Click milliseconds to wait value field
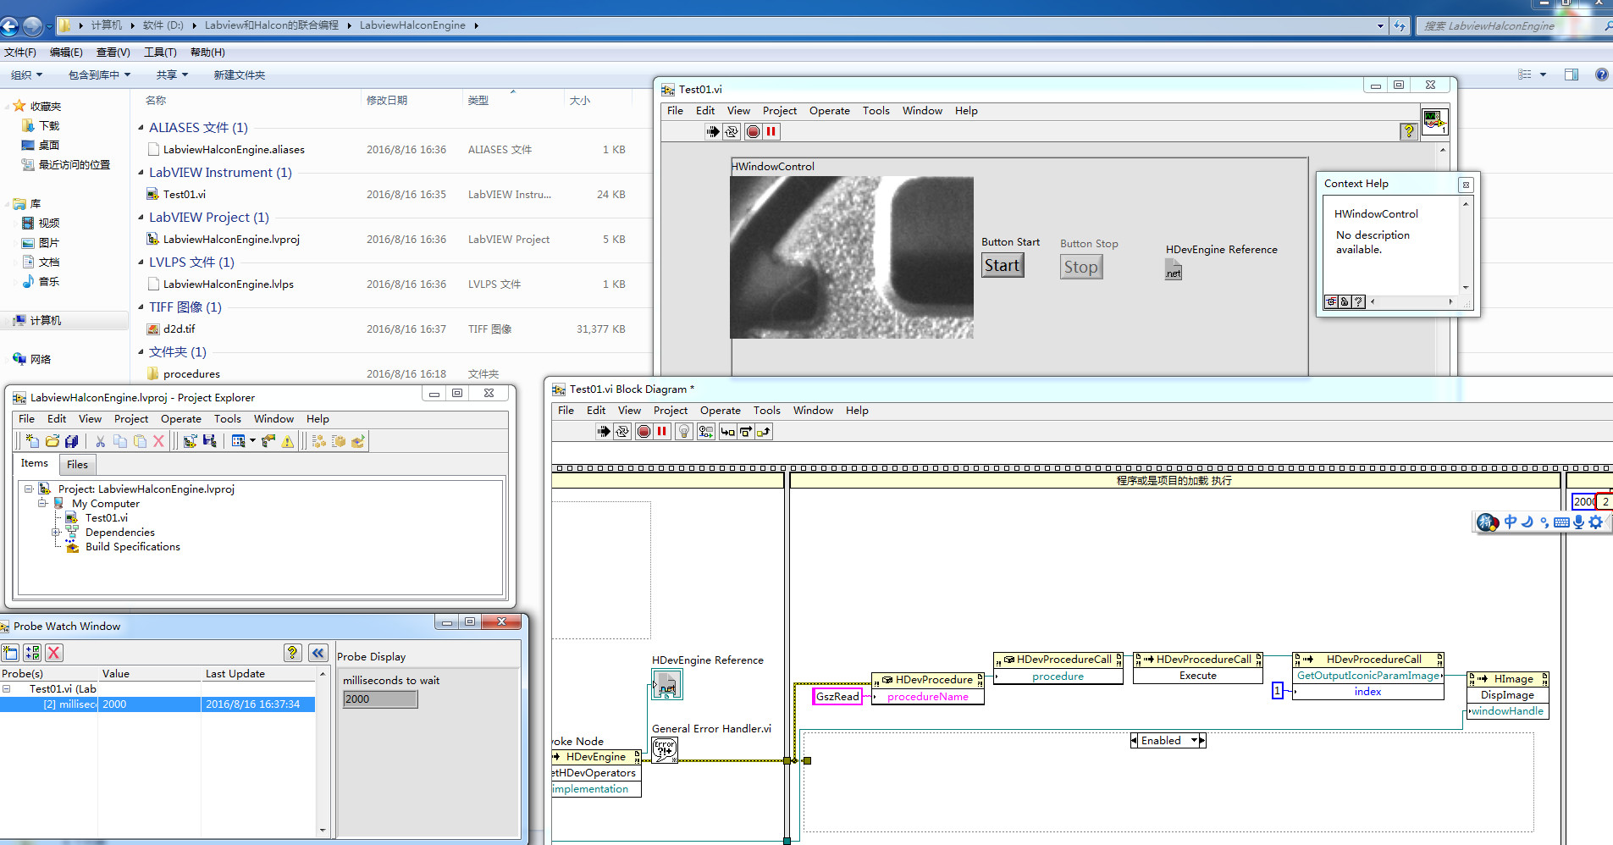This screenshot has width=1613, height=845. (380, 699)
